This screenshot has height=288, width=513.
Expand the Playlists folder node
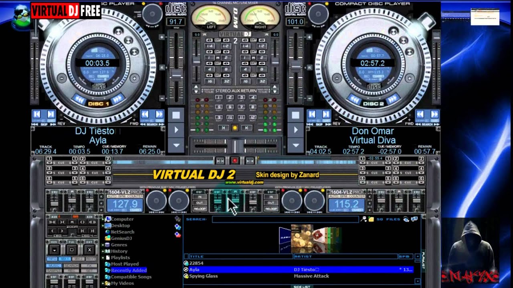[103, 258]
